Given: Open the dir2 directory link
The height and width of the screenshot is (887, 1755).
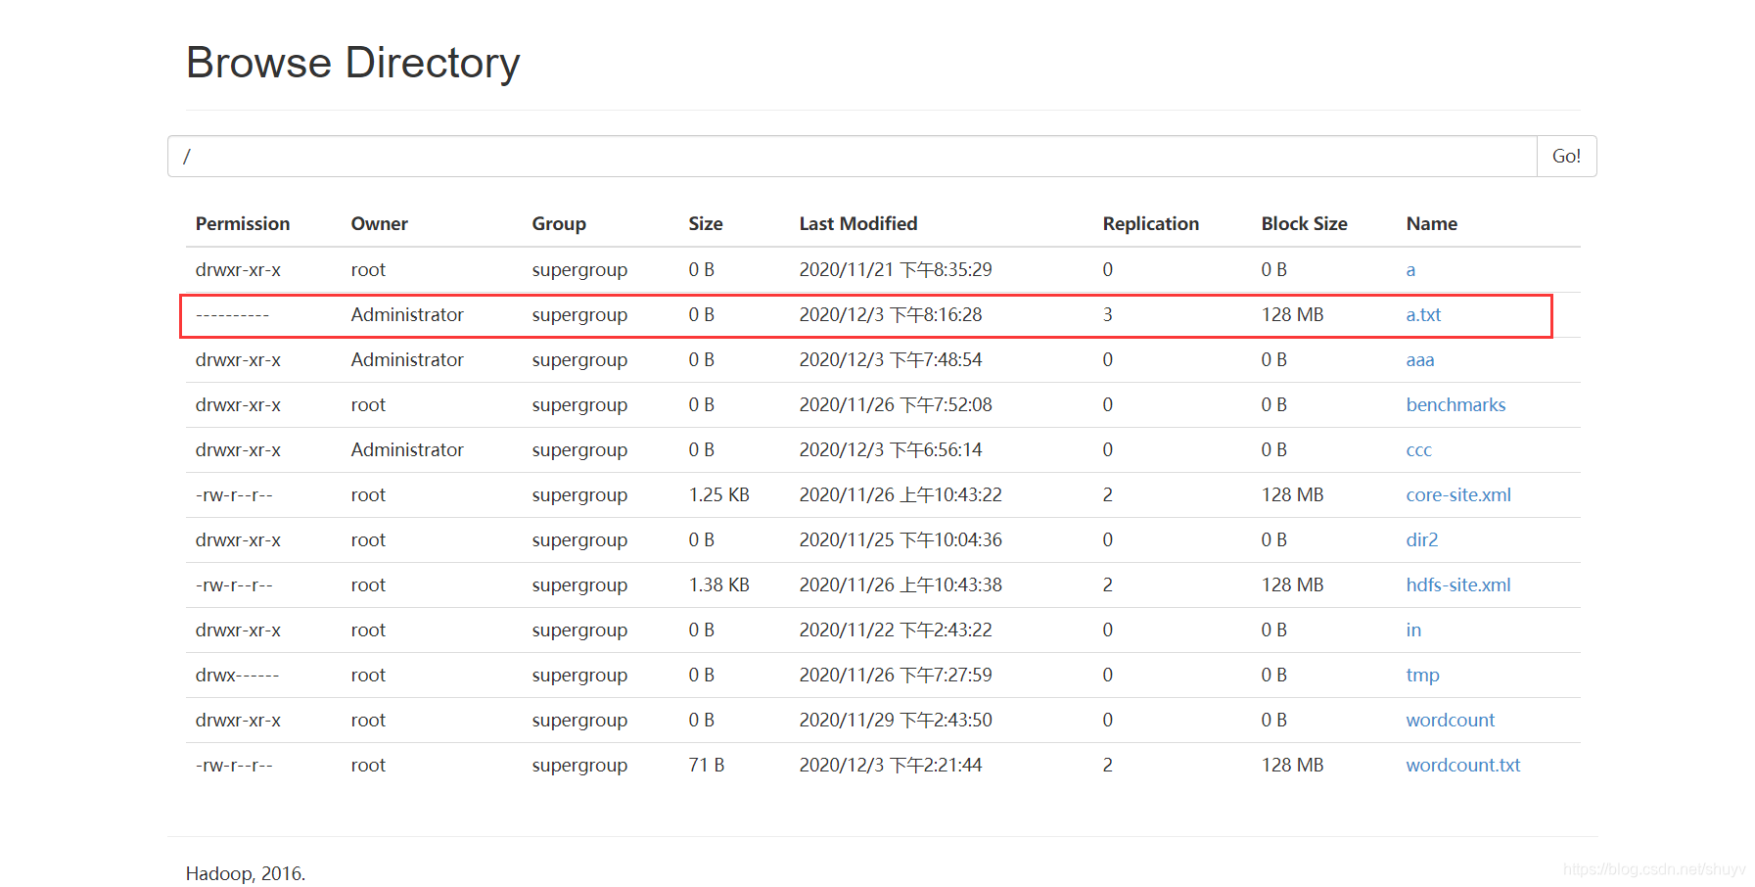Looking at the screenshot, I should pyautogui.click(x=1422, y=540).
